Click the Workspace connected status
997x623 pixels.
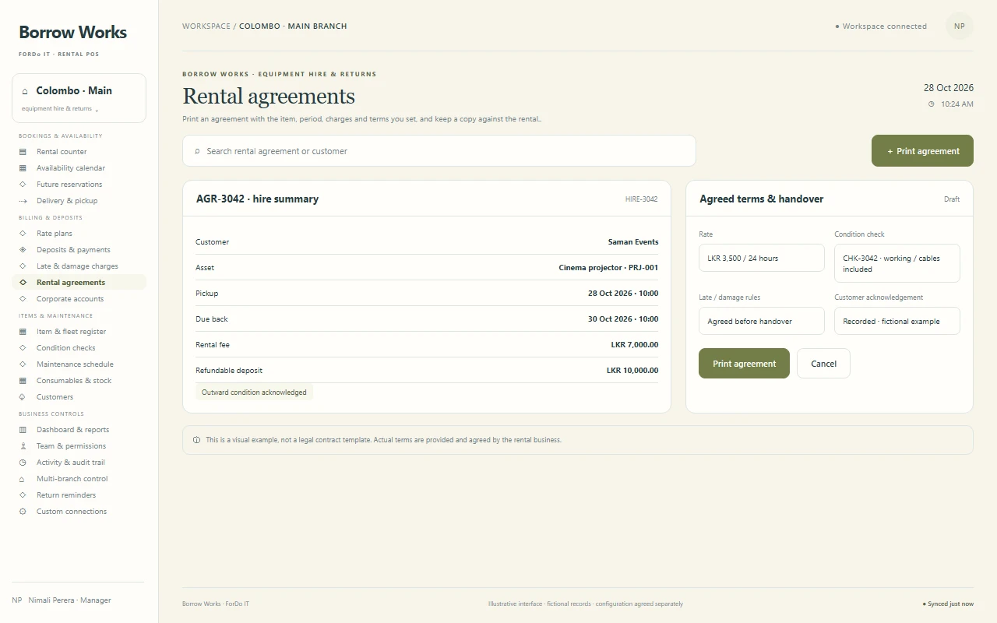click(881, 26)
